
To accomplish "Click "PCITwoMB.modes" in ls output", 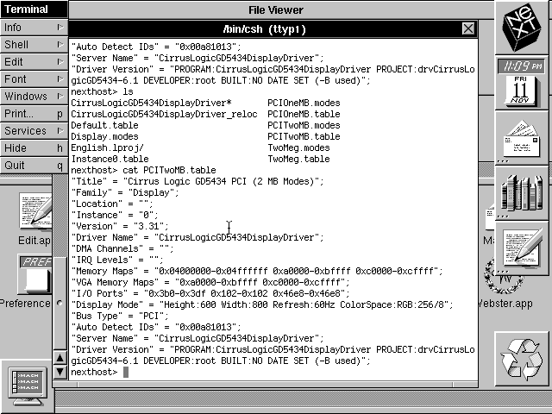I will 304,125.
